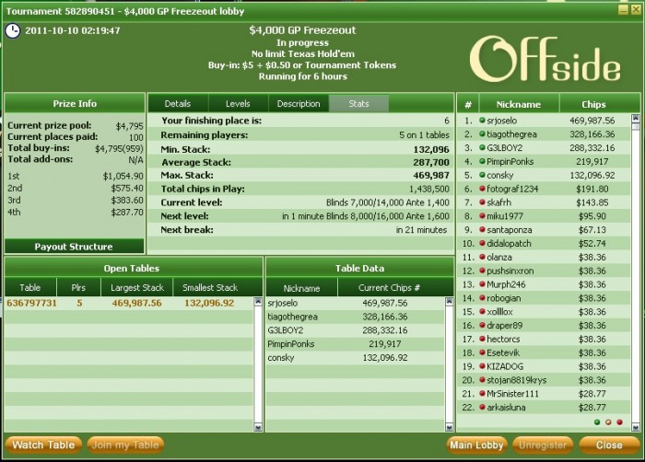The width and height of the screenshot is (645, 462).
Task: Select robogian in the player ranking
Action: tap(544, 298)
